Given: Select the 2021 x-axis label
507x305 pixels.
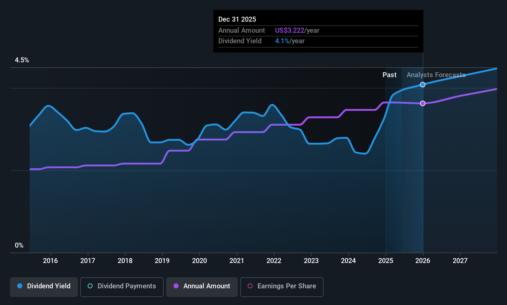Looking at the screenshot, I should point(237,261).
